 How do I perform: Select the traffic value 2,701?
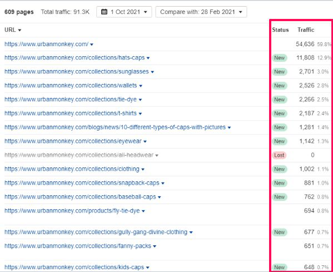point(307,72)
